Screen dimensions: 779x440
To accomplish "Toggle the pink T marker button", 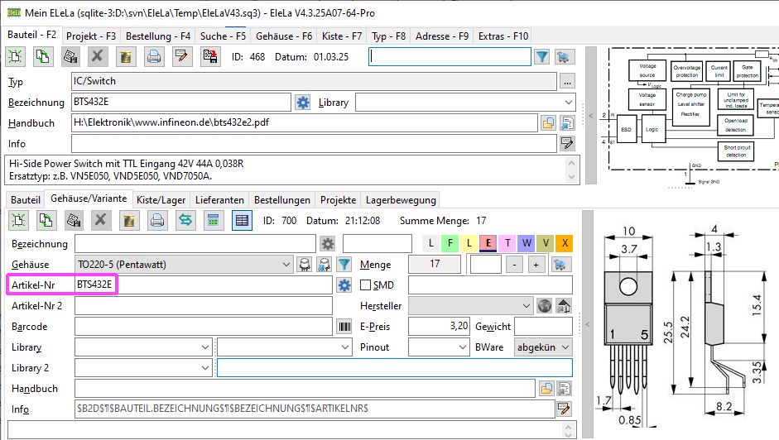I will (x=507, y=243).
